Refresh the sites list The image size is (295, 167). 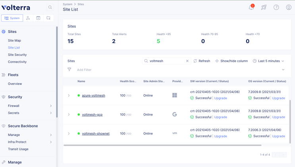pos(202,61)
